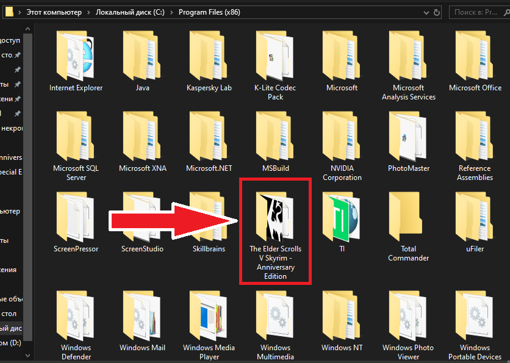This screenshot has height=363, width=510.
Task: Select ...nnivers sidebar folder
Action: click(x=11, y=157)
